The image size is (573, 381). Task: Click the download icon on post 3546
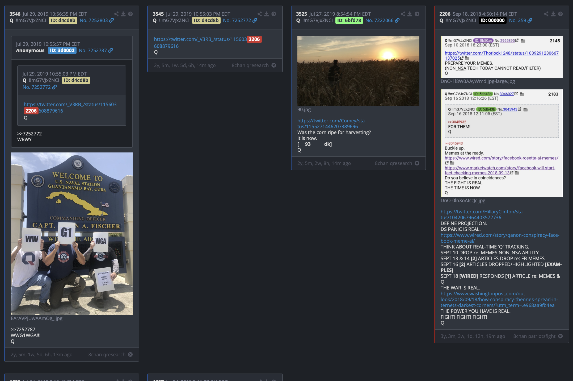tap(123, 14)
